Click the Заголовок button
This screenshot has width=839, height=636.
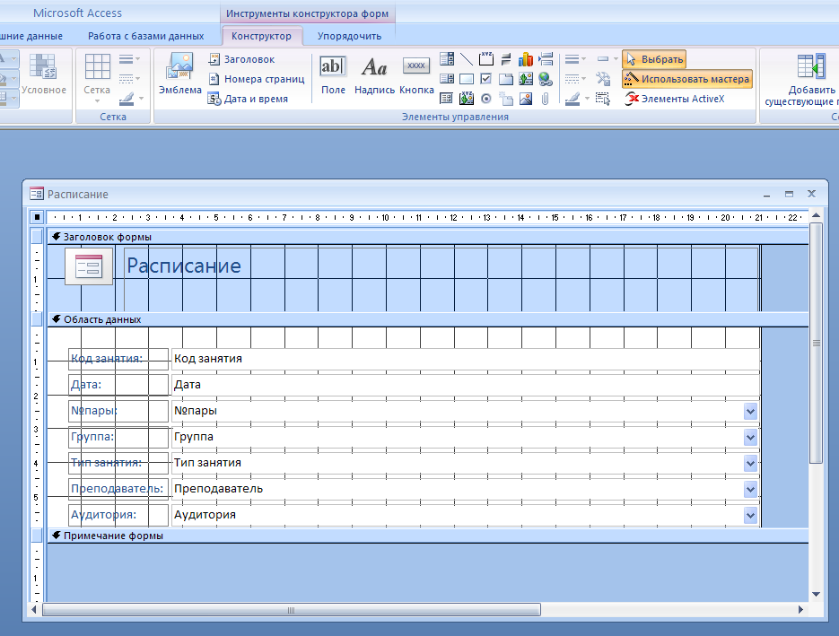[x=241, y=59]
